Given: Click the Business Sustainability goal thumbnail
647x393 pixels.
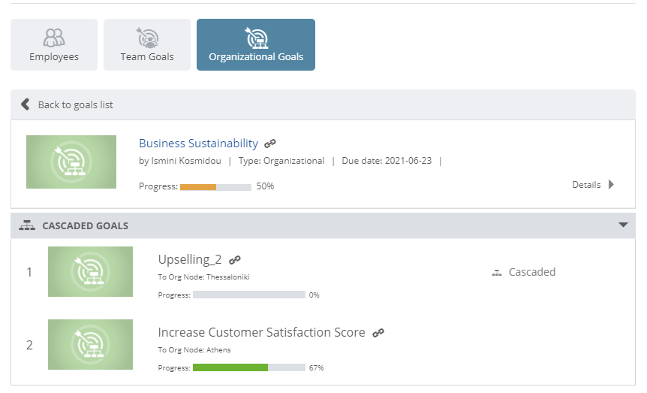Looking at the screenshot, I should tap(71, 162).
